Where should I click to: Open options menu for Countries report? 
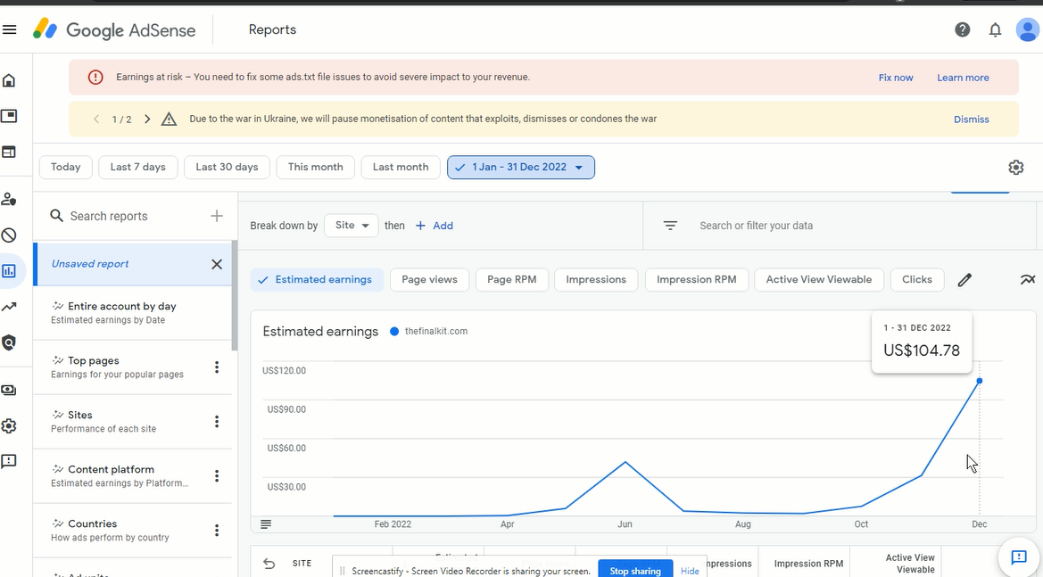[217, 531]
